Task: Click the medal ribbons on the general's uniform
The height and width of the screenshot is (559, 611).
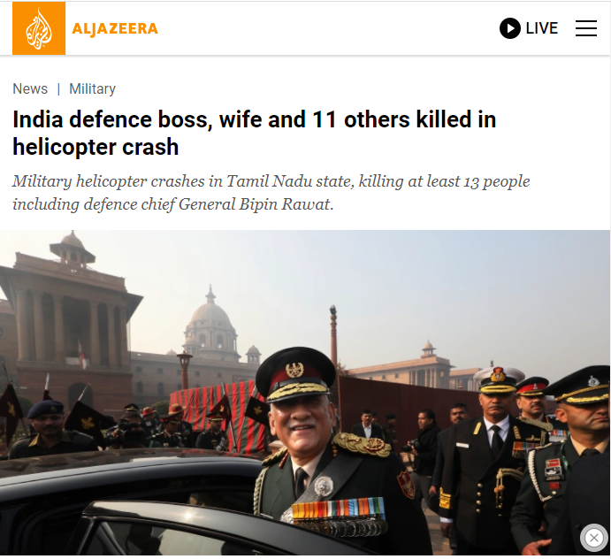Action: coord(339,509)
